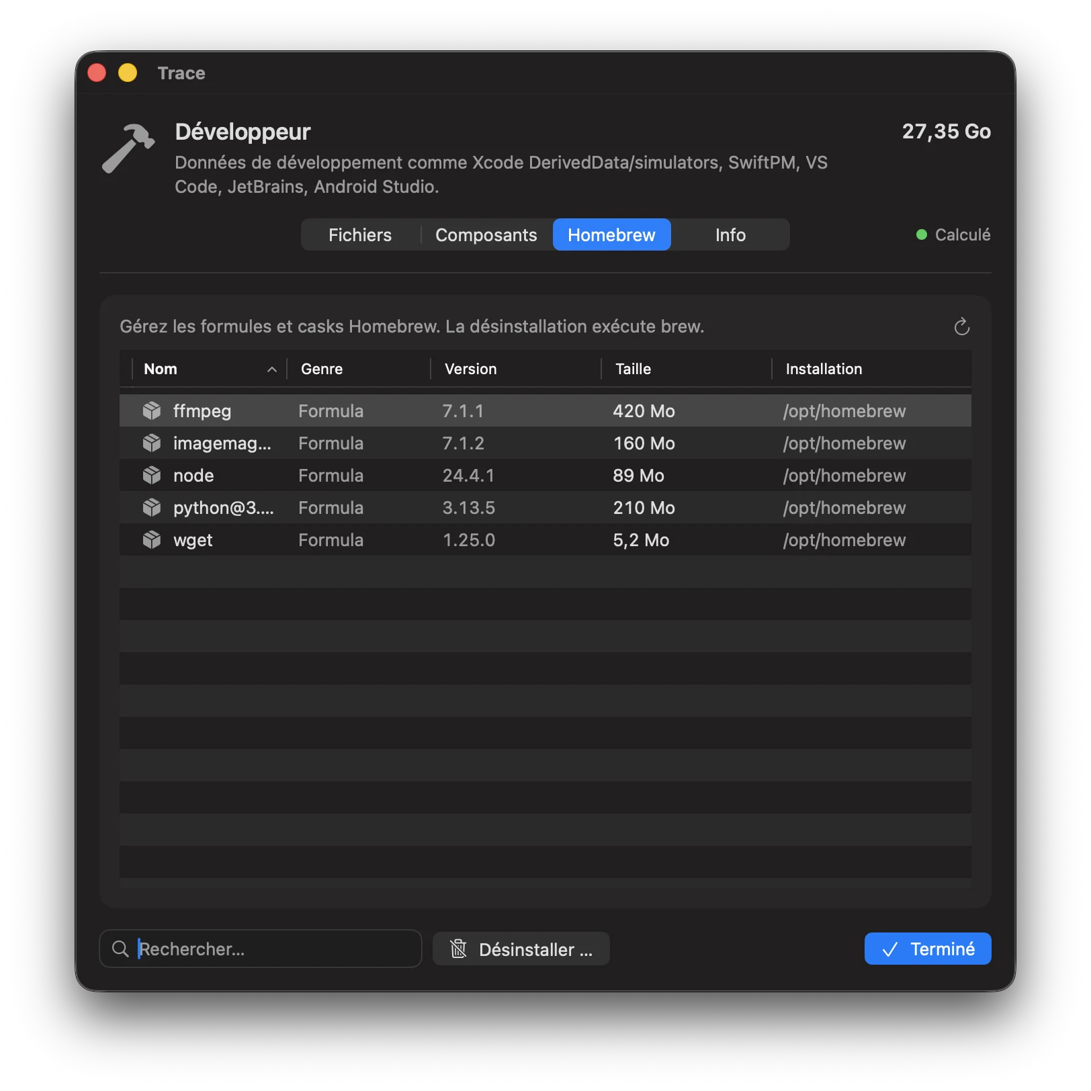Select the imagemag... name cell

[222, 443]
